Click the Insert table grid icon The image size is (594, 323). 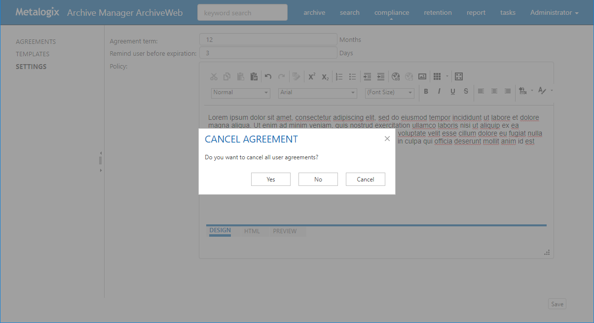point(437,76)
